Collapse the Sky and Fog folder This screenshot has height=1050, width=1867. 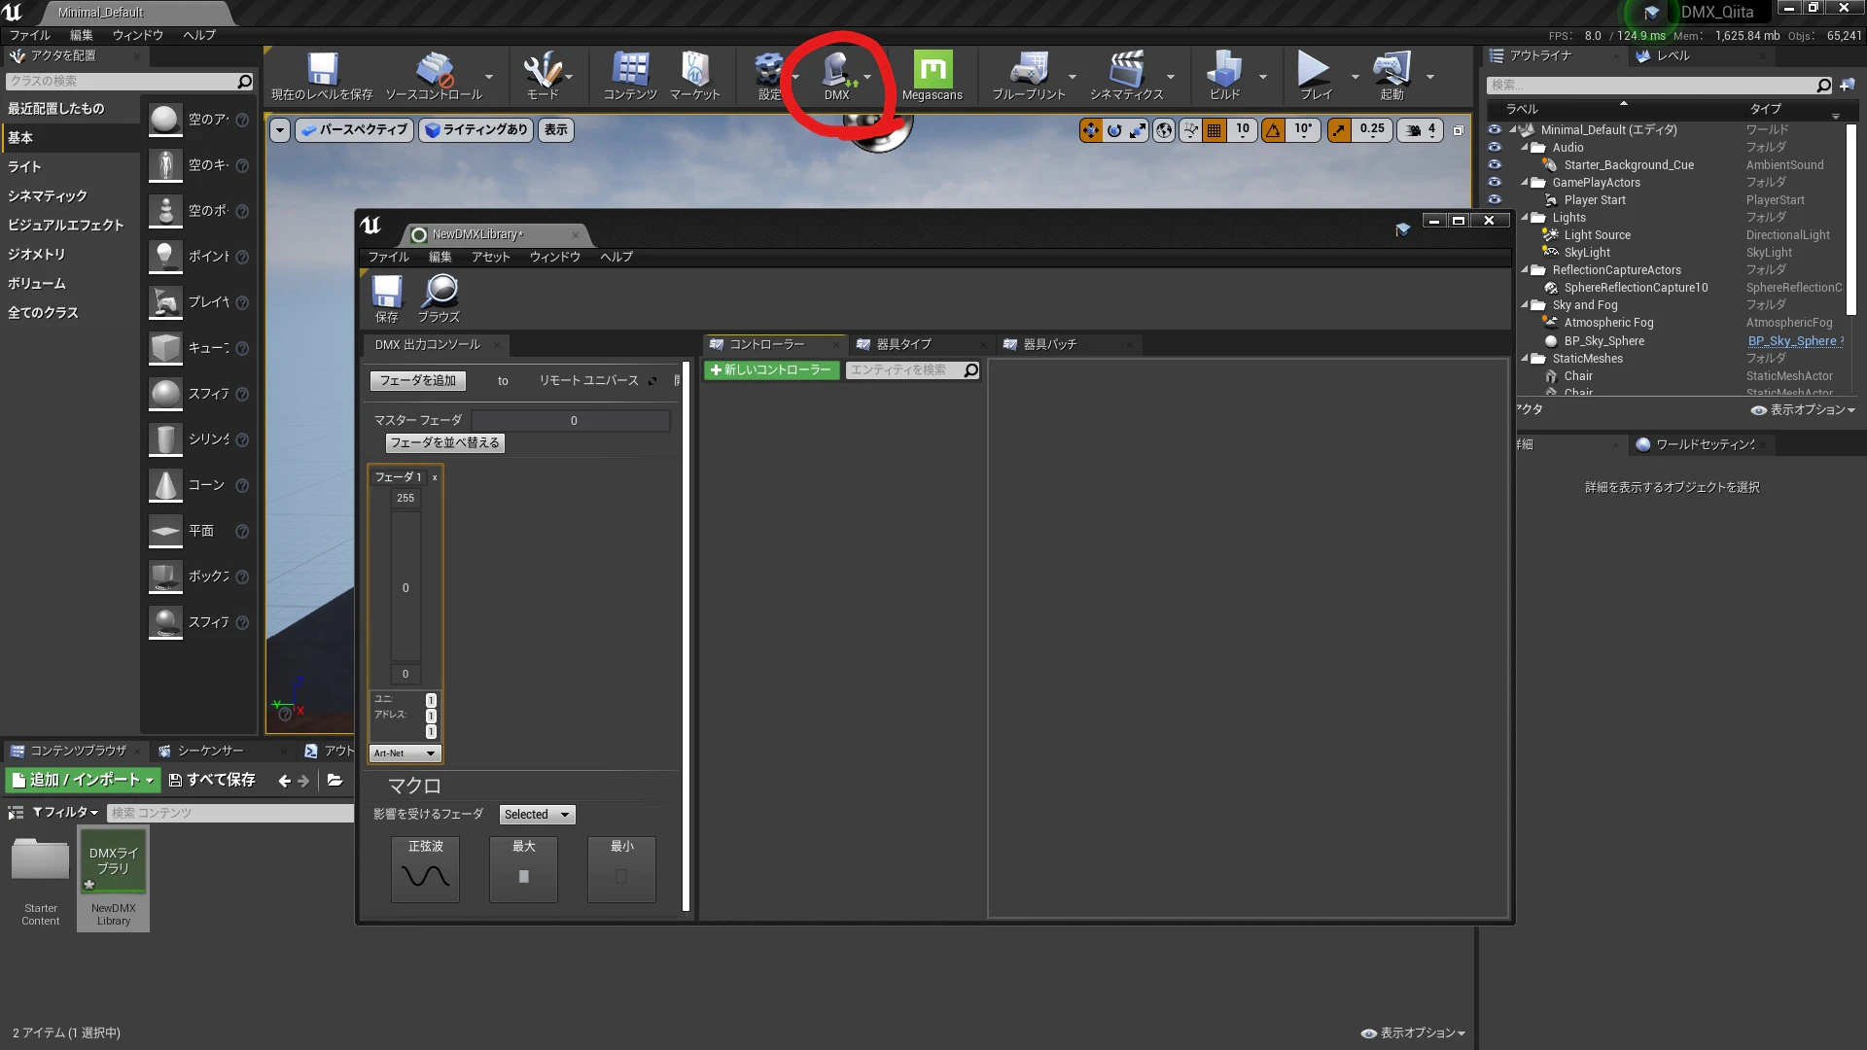pos(1525,305)
